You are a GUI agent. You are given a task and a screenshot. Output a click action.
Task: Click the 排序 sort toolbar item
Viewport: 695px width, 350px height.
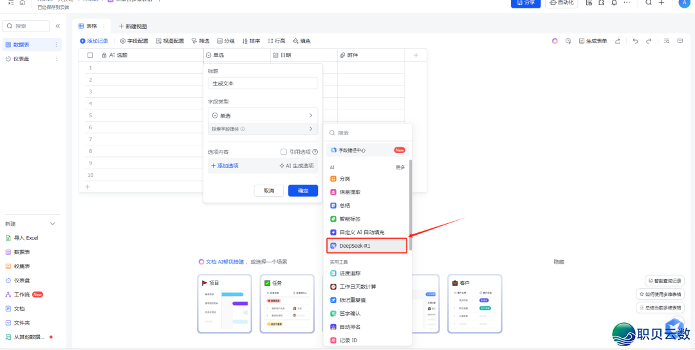point(252,41)
